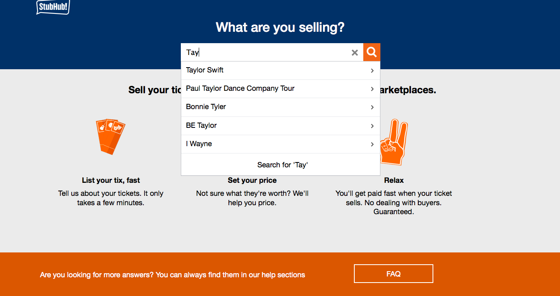Click the chevron on the Bonnie Tyler row
Image resolution: width=560 pixels, height=296 pixels.
pos(372,107)
